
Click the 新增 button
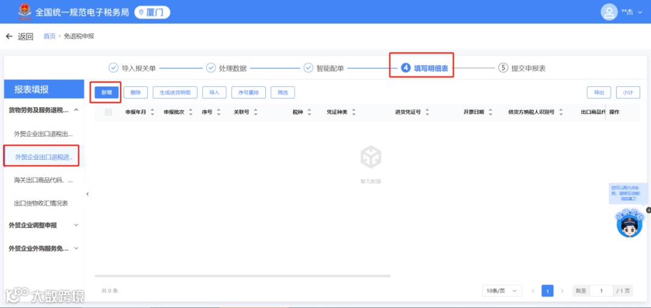(x=107, y=93)
